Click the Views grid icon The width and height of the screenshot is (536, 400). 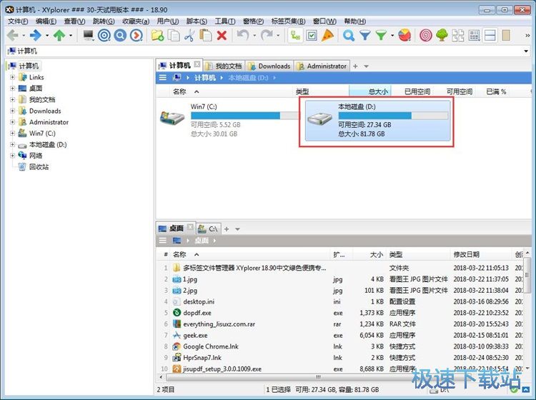coord(457,35)
